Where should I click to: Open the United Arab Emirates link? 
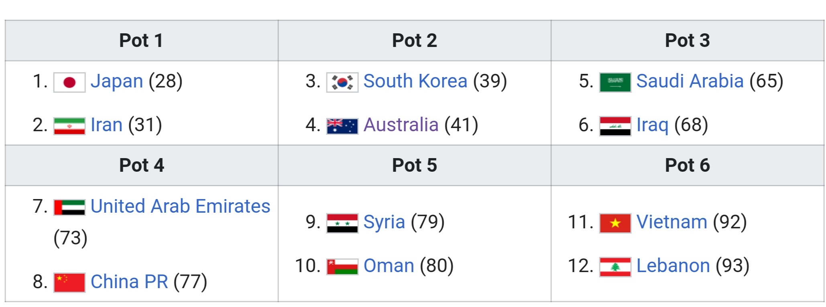coord(180,206)
